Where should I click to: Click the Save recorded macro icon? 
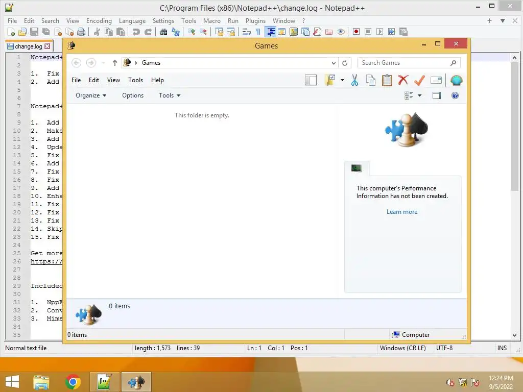coord(403,32)
